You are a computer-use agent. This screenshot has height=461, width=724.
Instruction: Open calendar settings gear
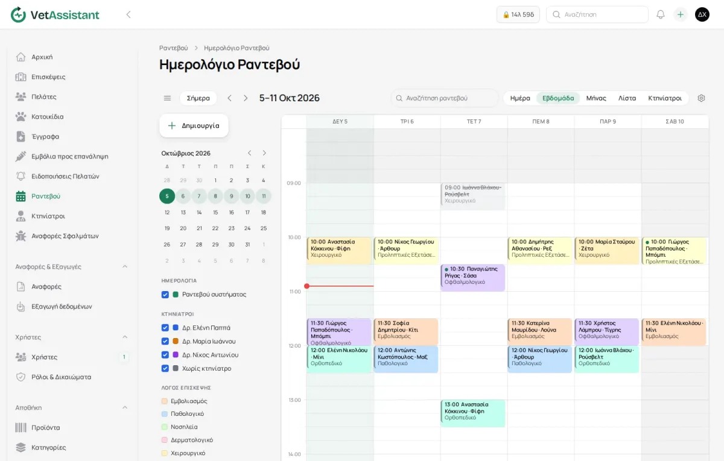[x=701, y=98]
